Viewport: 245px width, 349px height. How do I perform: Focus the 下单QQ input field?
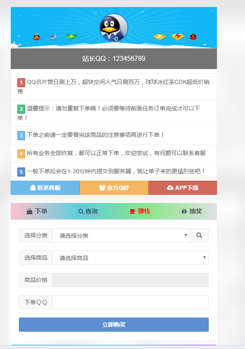tap(130, 302)
